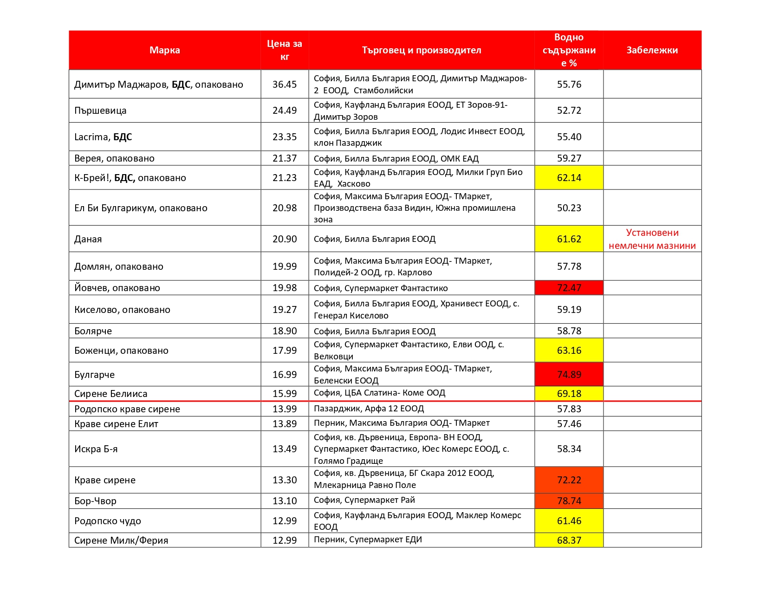Select the "Lacrima, БДС" brand entry

(x=103, y=137)
